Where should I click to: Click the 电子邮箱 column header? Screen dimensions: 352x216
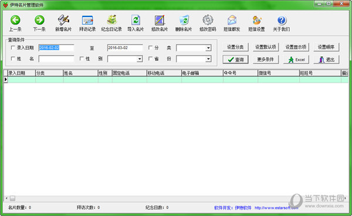202,73
